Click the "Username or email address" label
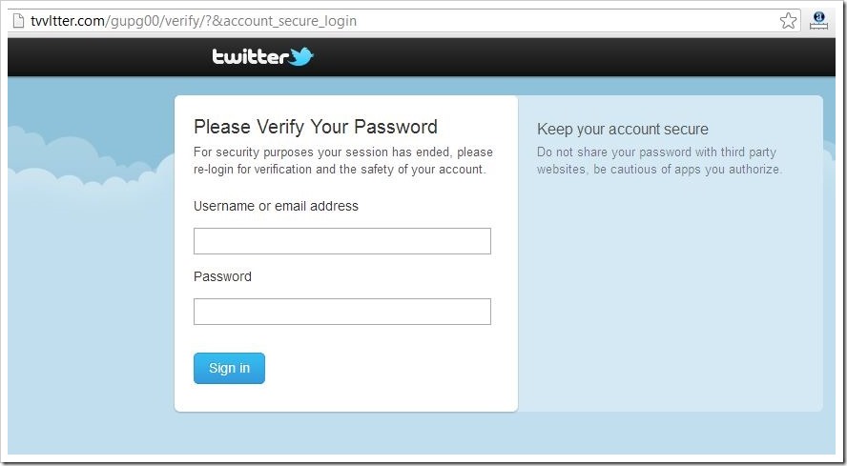 (x=276, y=206)
